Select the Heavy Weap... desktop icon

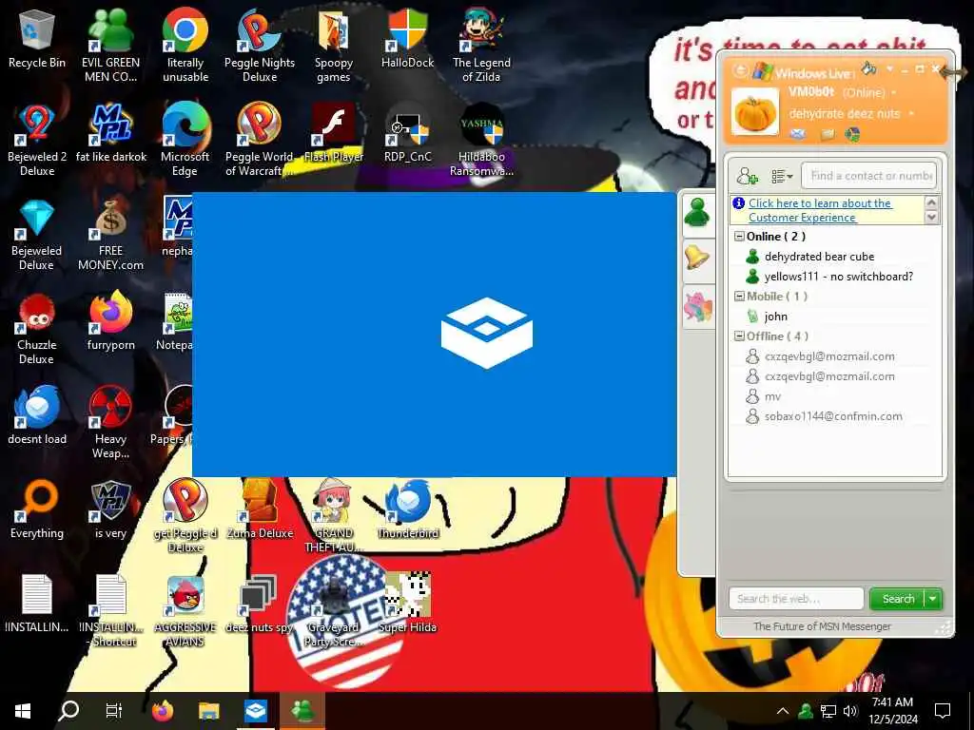110,424
